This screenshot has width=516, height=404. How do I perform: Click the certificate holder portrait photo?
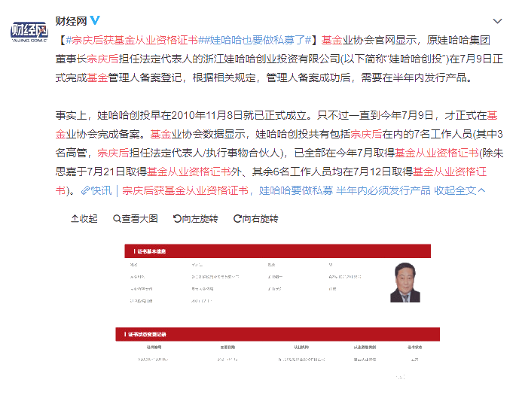[x=405, y=282]
